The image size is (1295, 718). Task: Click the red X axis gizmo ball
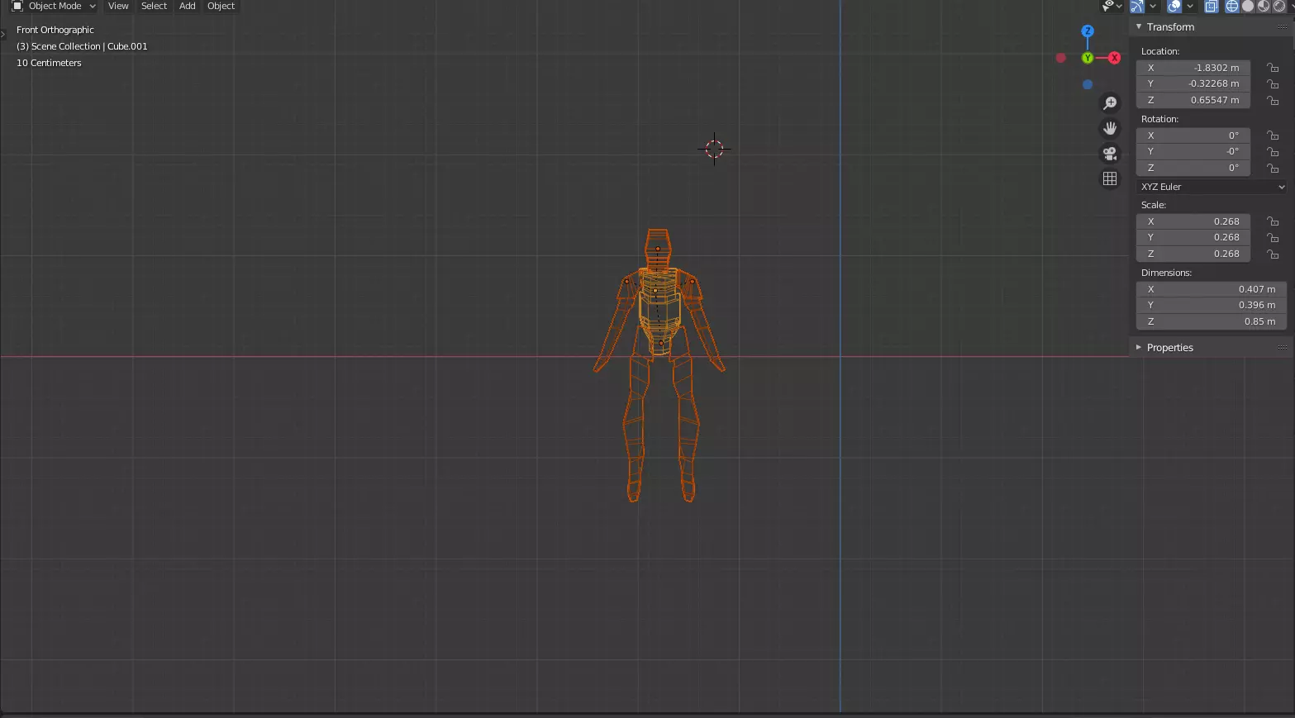click(x=1115, y=58)
